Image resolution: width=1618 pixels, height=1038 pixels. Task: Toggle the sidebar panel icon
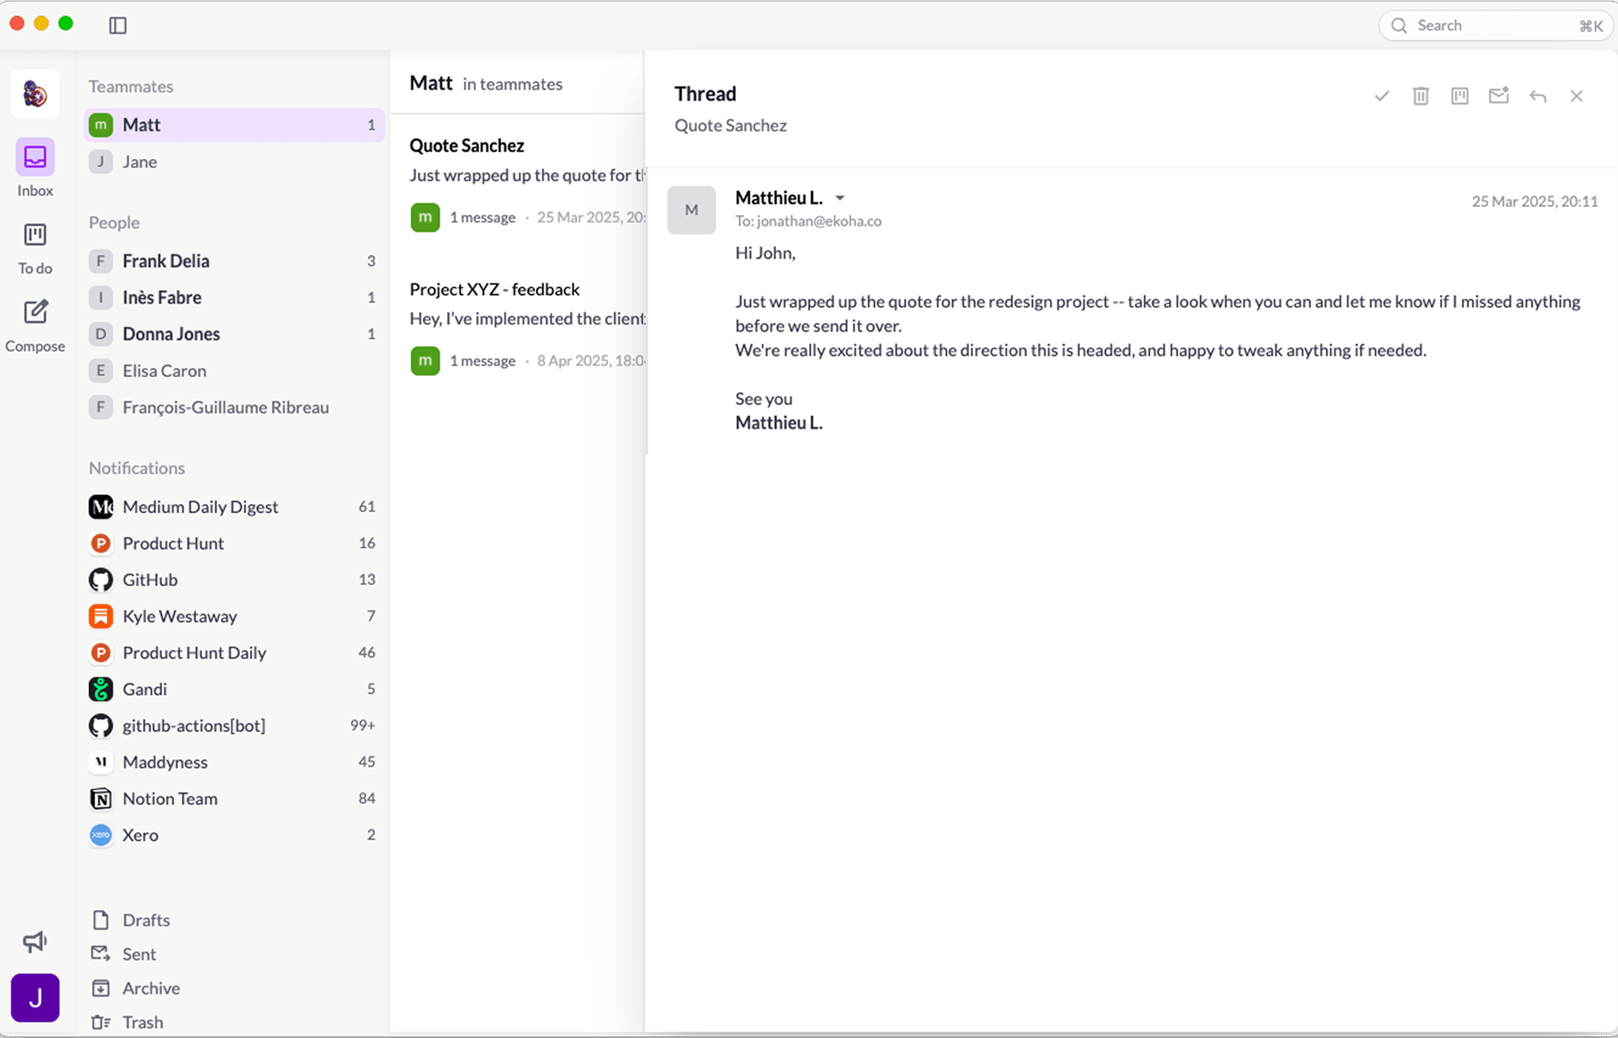[118, 26]
